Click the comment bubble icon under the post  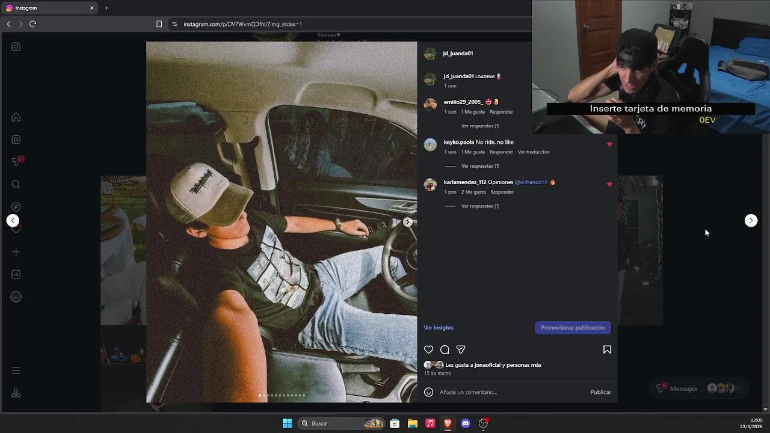click(x=445, y=349)
